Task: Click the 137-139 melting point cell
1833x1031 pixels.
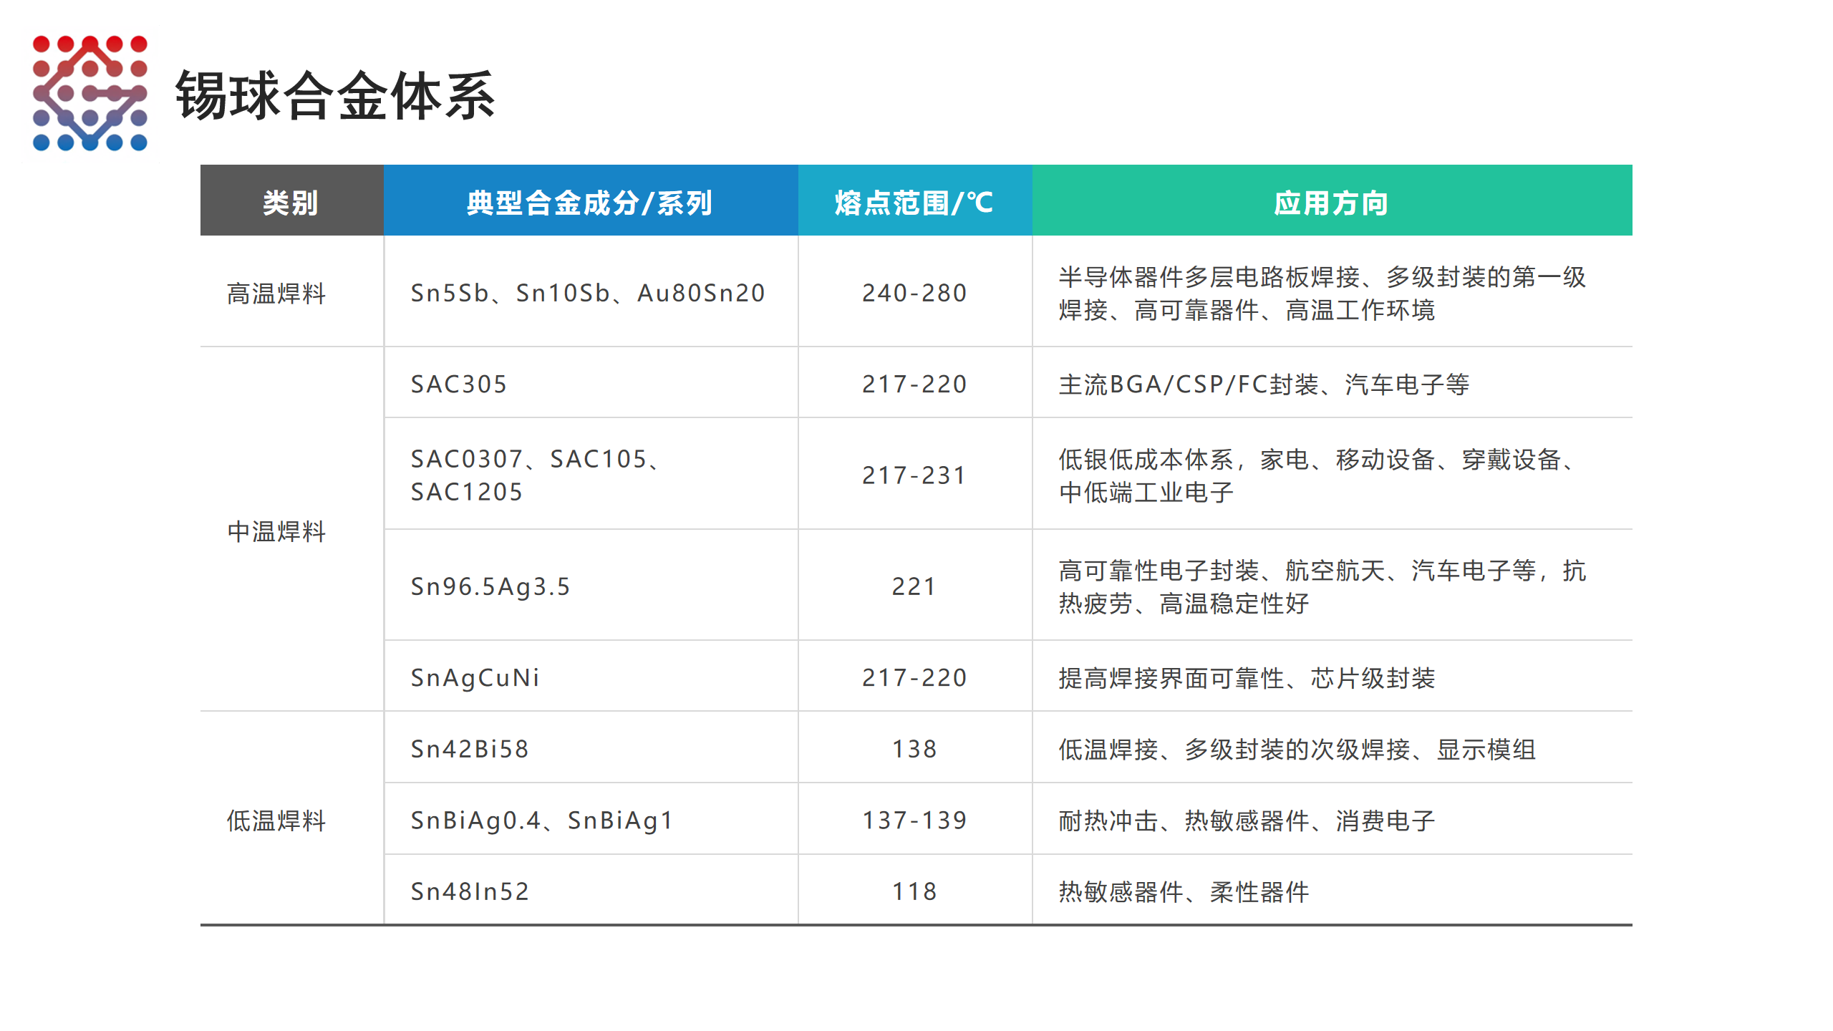Action: point(914,820)
